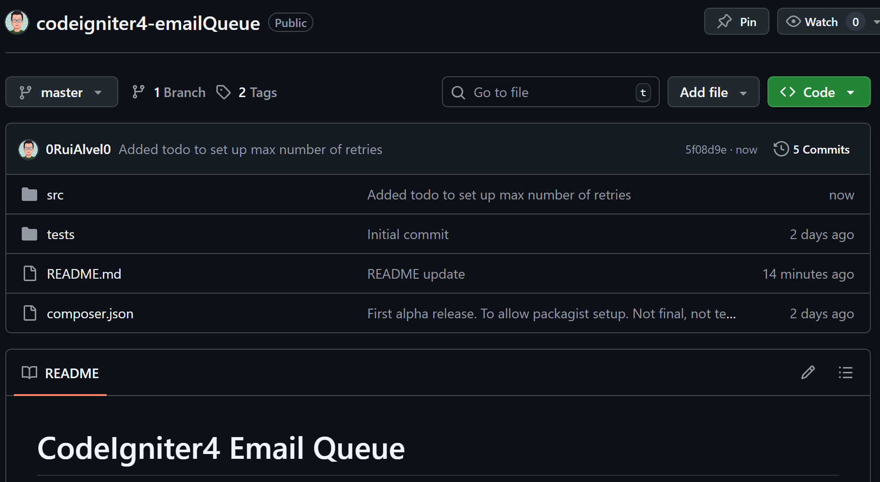
Task: Open the README.md file
Action: click(x=84, y=274)
